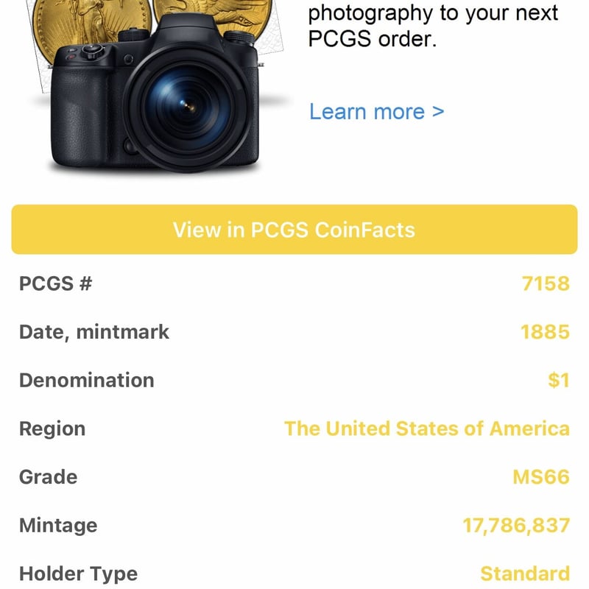589x589 pixels.
Task: Tap the 1885 date value
Action: pos(545,332)
